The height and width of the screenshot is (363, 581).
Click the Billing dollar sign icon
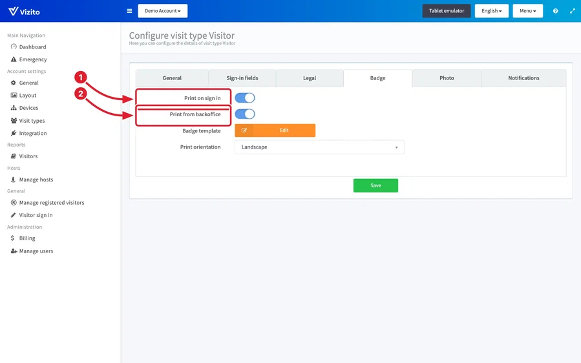click(12, 238)
